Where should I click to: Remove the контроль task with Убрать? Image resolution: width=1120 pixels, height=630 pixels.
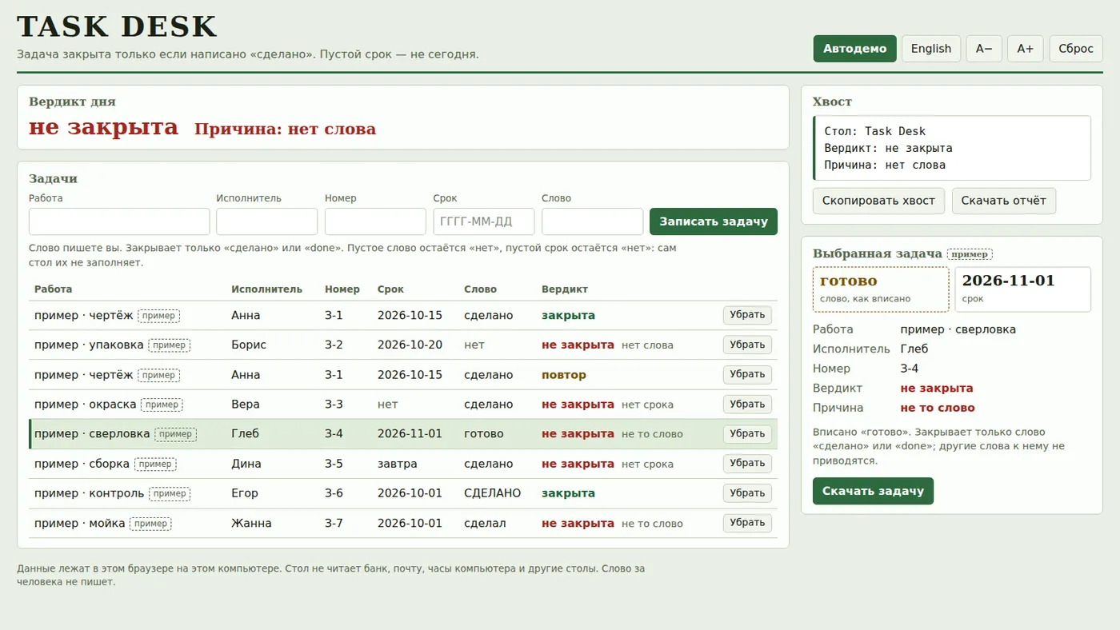(x=747, y=493)
